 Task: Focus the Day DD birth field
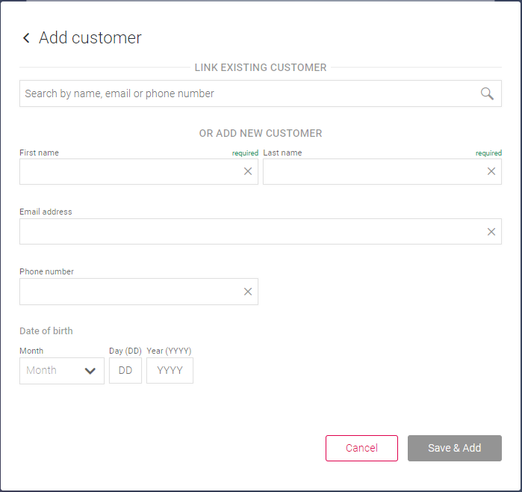125,371
